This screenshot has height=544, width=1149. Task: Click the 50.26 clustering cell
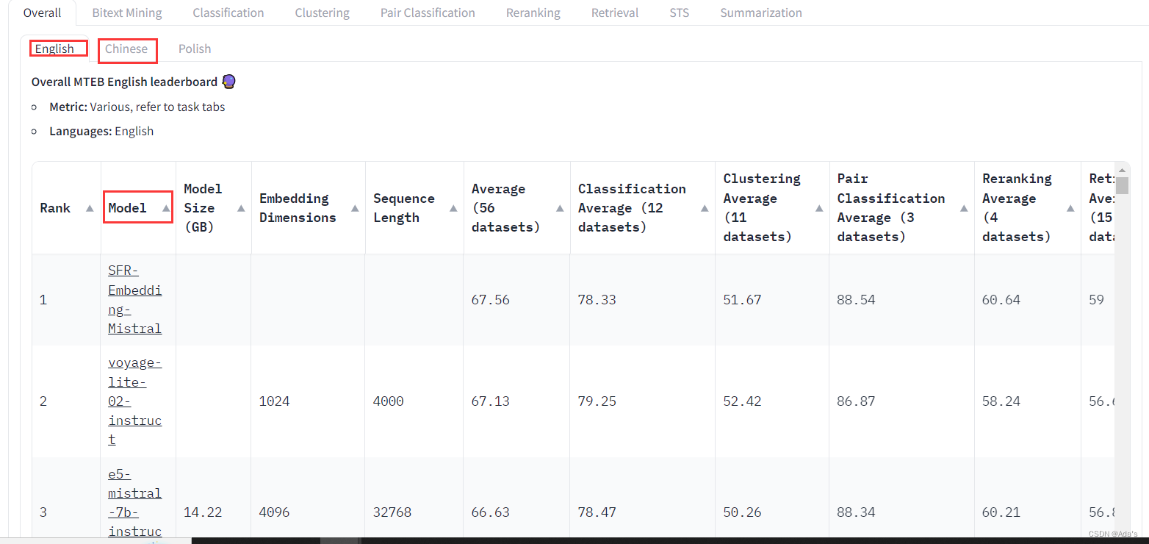pyautogui.click(x=742, y=512)
